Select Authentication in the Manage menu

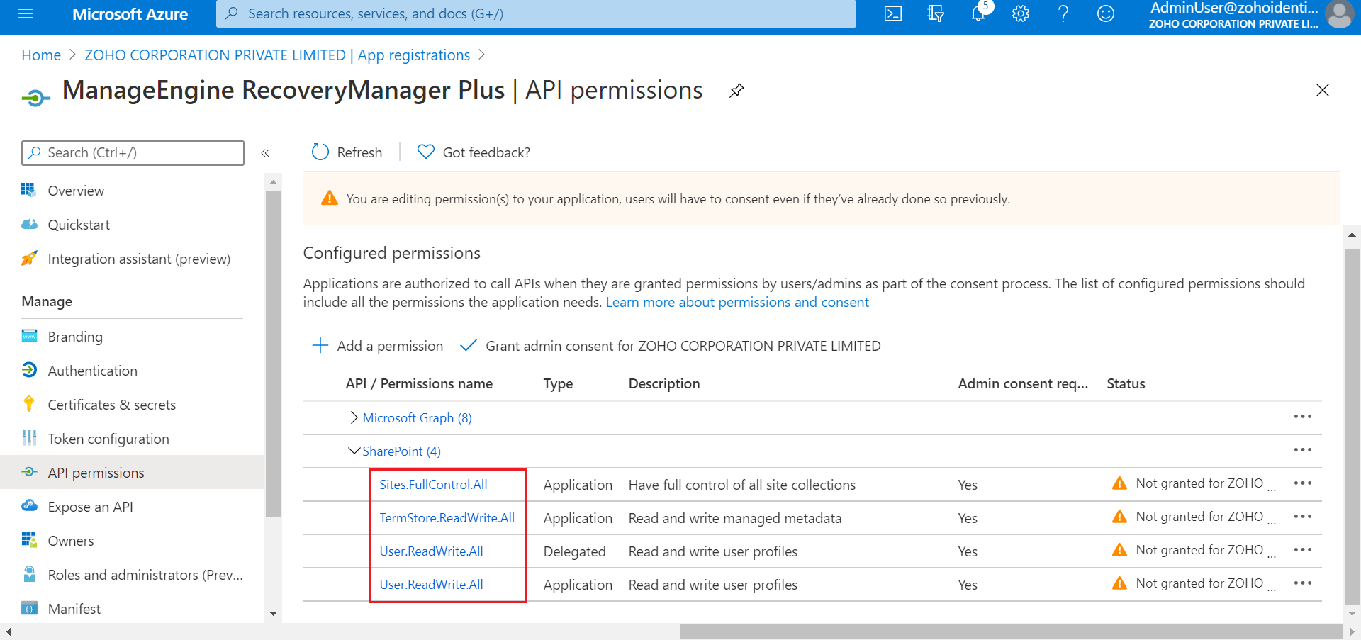[92, 371]
